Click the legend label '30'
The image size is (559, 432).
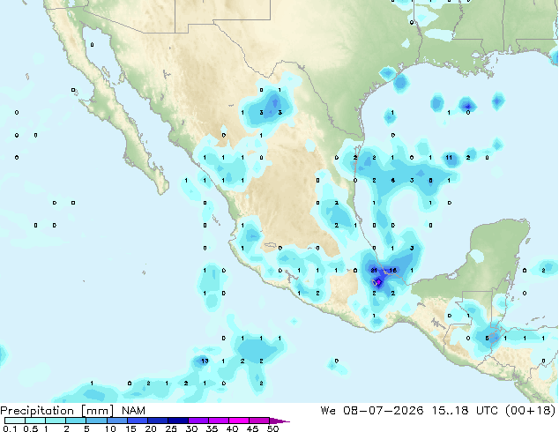click(x=191, y=428)
